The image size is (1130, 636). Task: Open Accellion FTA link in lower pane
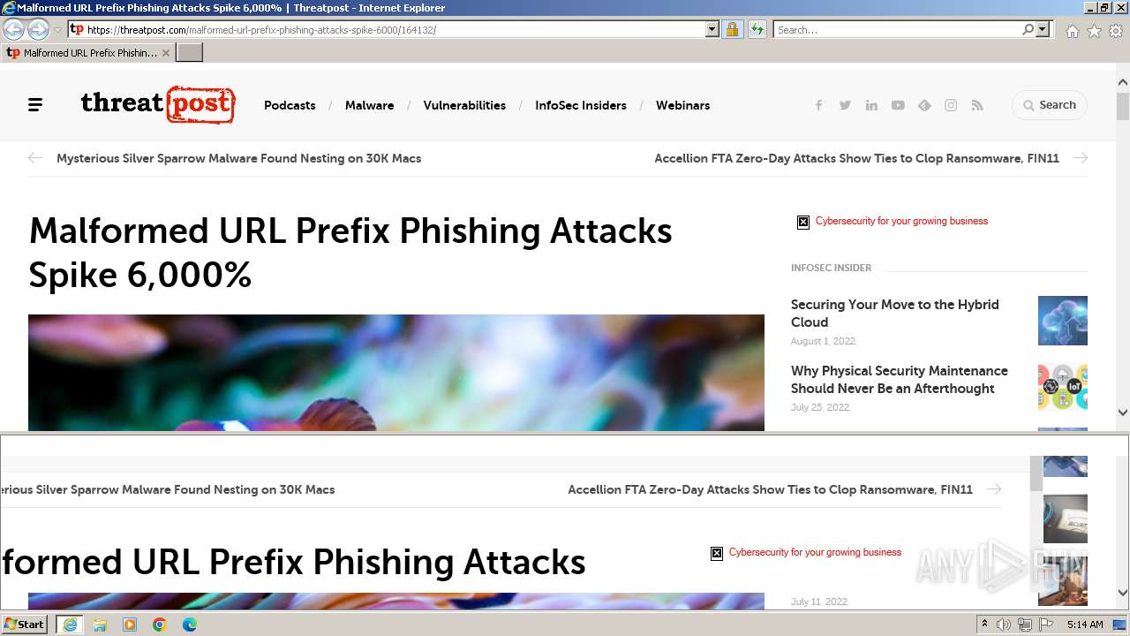pos(770,489)
